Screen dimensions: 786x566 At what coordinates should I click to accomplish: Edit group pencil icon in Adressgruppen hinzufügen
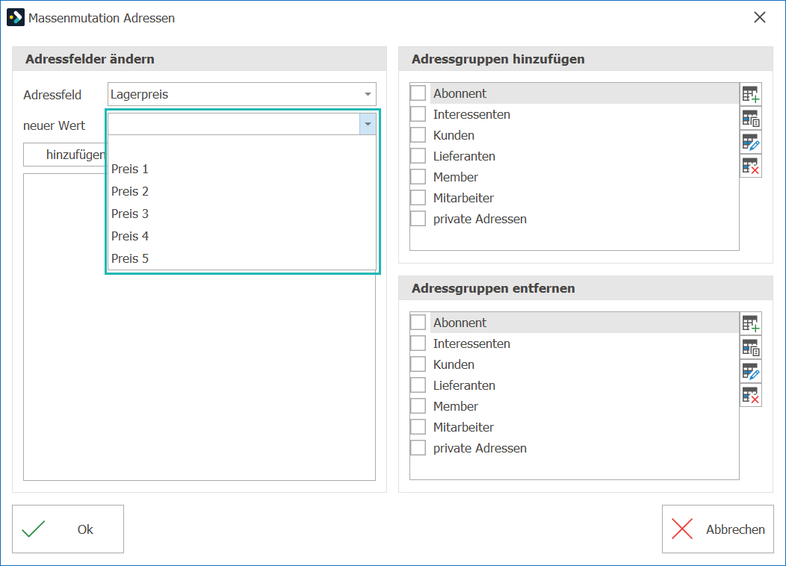[751, 143]
